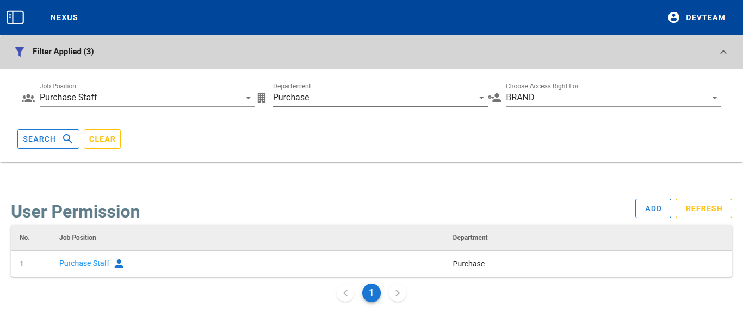Click the NEXUS title in header

pyautogui.click(x=64, y=17)
